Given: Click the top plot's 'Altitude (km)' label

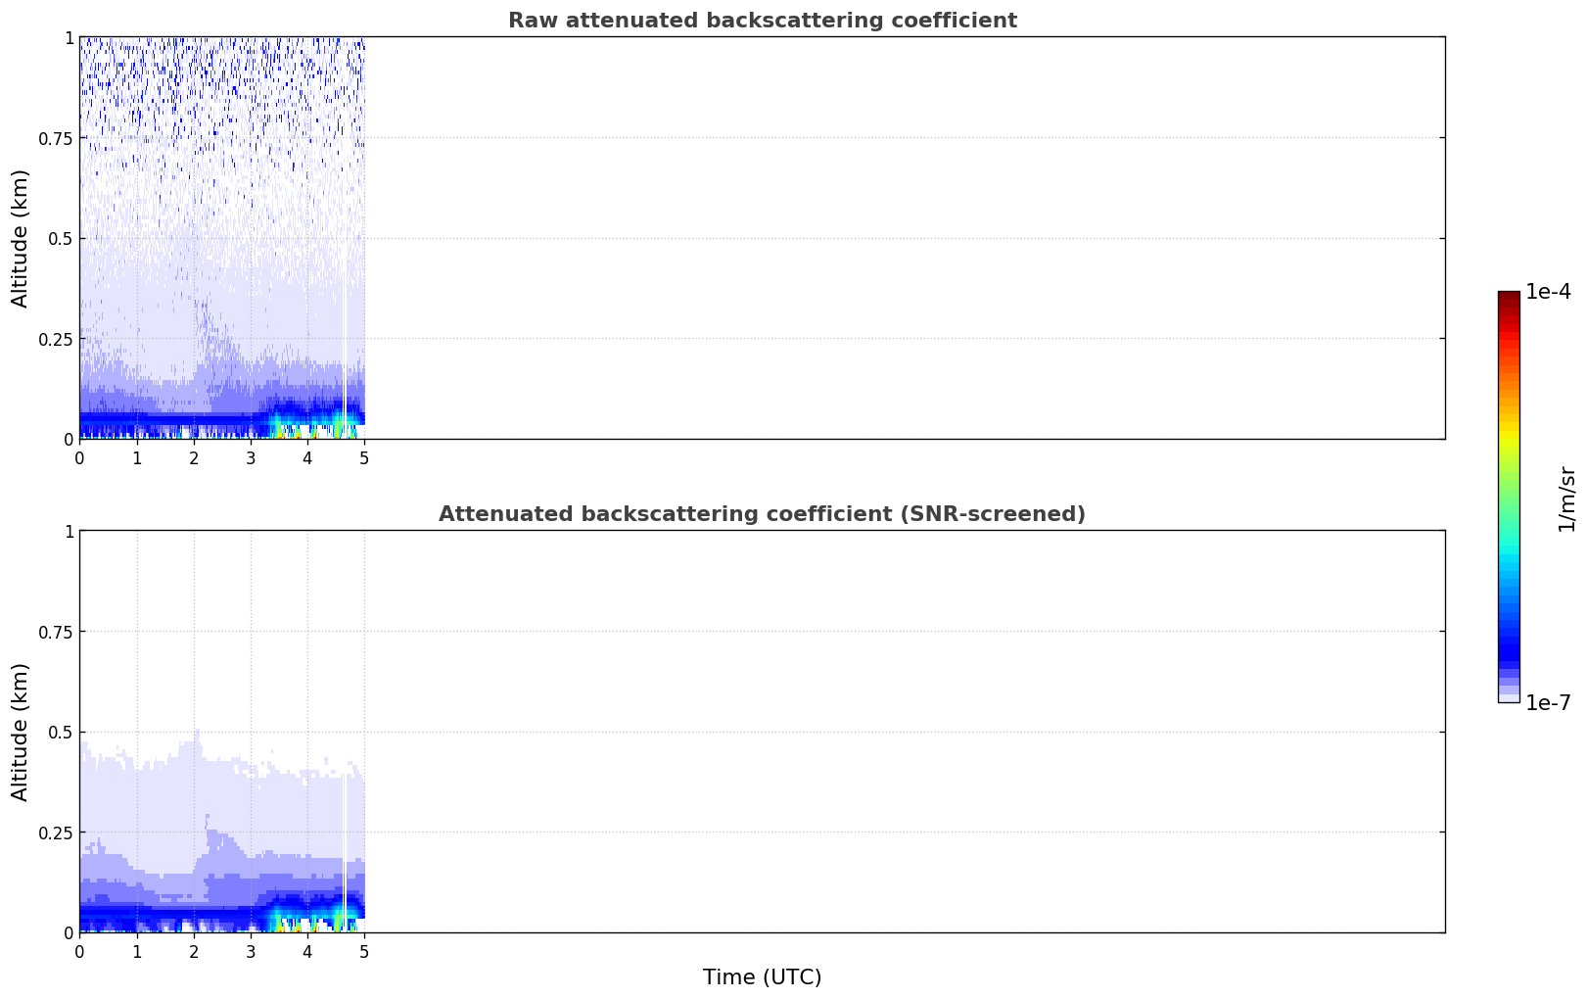Looking at the screenshot, I should [x=21, y=238].
